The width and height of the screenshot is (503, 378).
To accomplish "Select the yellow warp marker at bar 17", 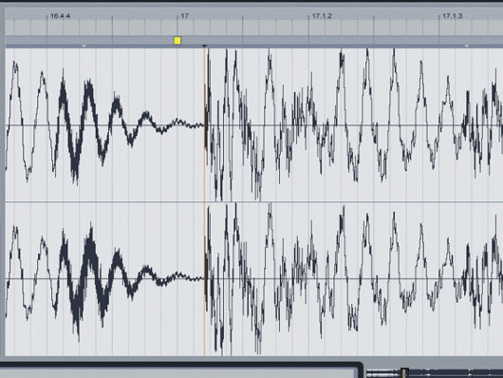I will [177, 41].
